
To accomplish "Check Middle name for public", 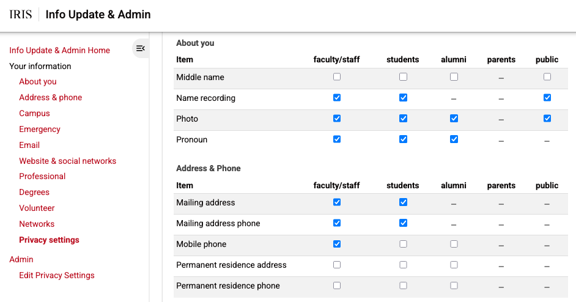I will pos(547,77).
